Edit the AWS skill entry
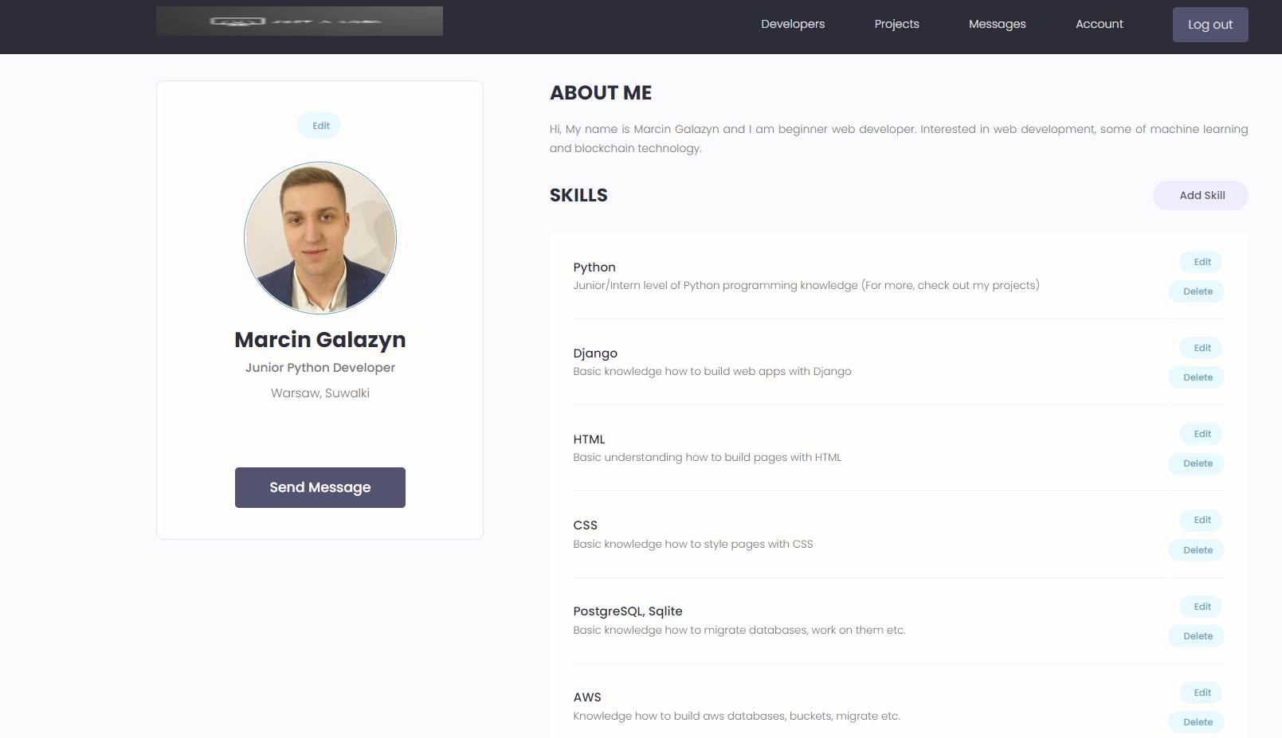 coord(1200,693)
